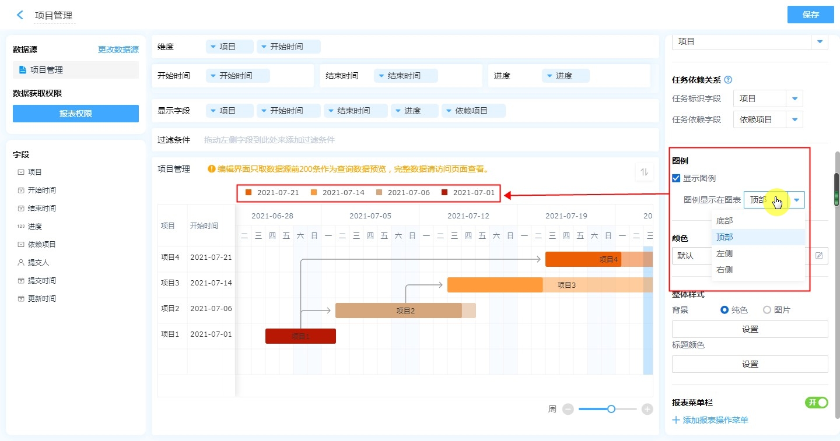
Task: Choose 右侧 in the legend position list
Action: (724, 270)
